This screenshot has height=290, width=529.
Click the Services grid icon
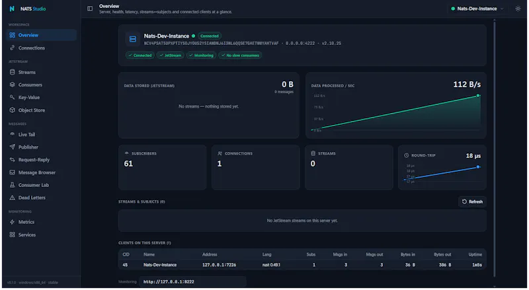coord(13,235)
